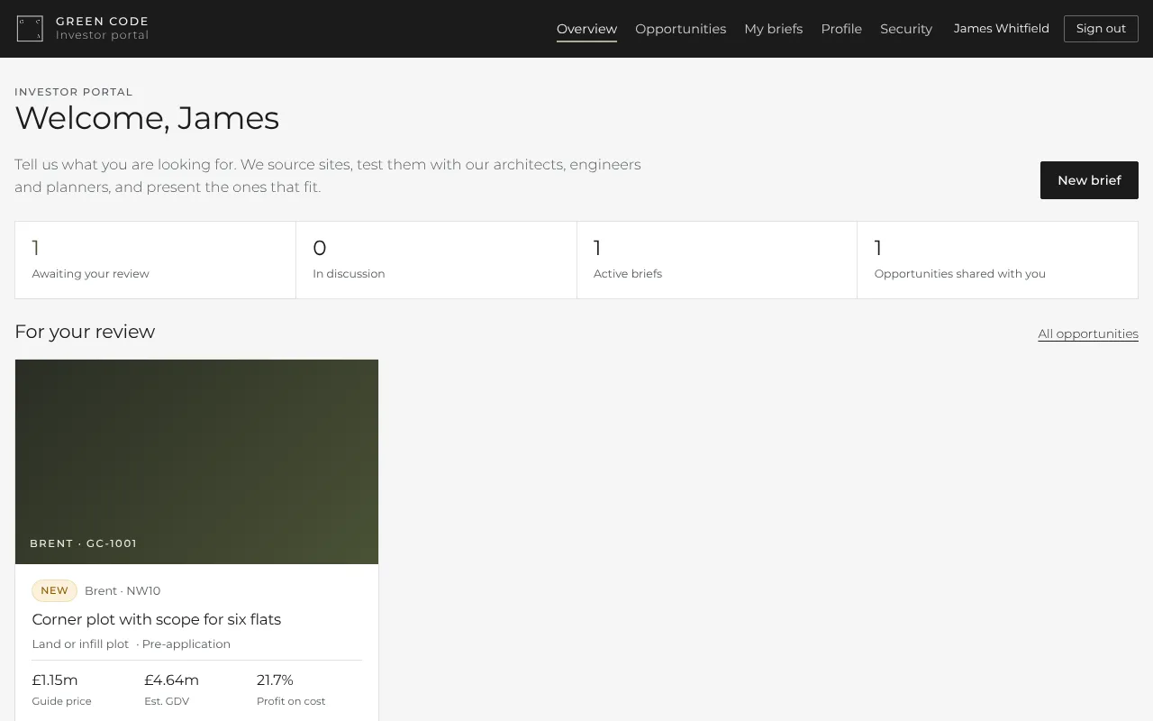
Task: Switch to the Profile page
Action: pos(841,29)
